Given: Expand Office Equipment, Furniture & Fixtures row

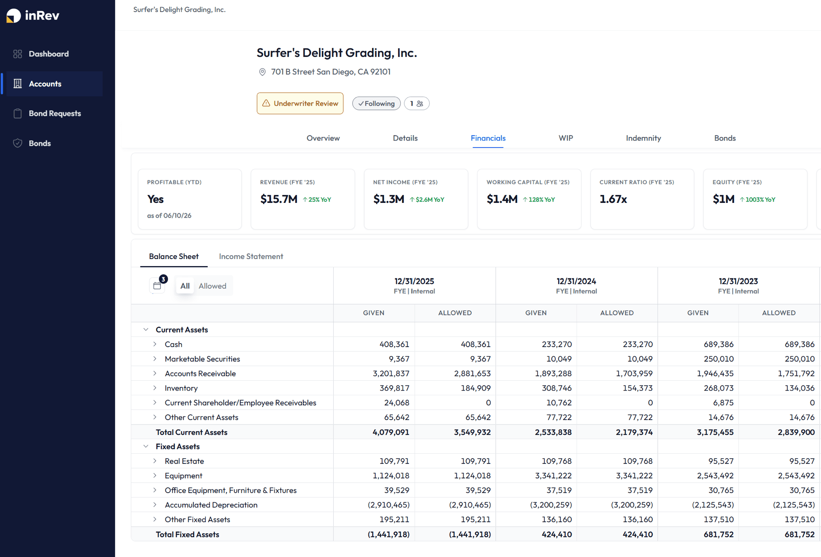Looking at the screenshot, I should [x=155, y=490].
